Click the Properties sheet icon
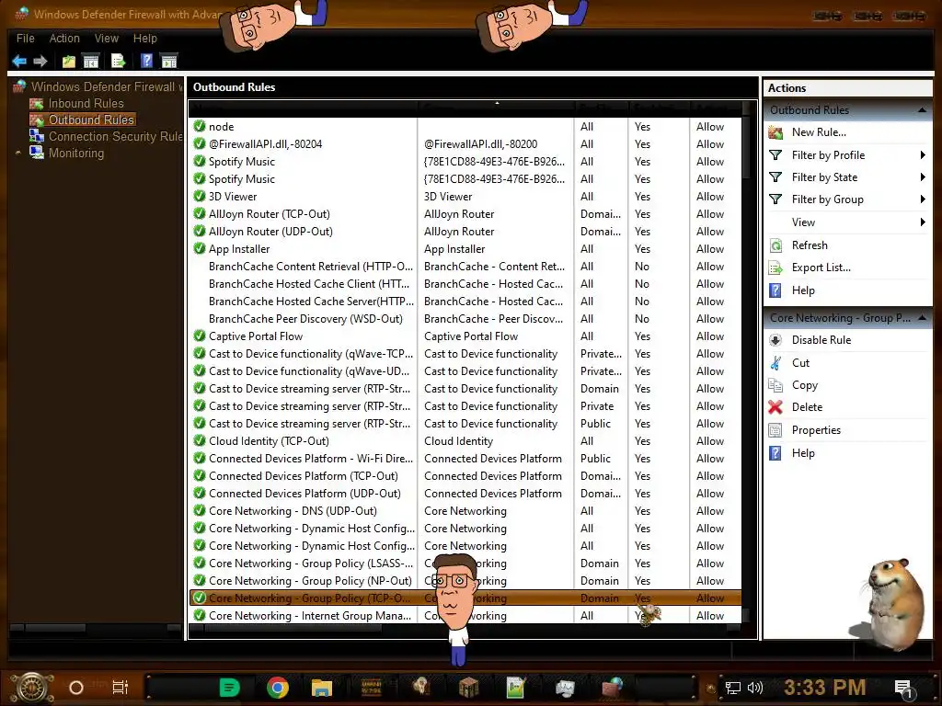The width and height of the screenshot is (942, 706). [x=775, y=430]
